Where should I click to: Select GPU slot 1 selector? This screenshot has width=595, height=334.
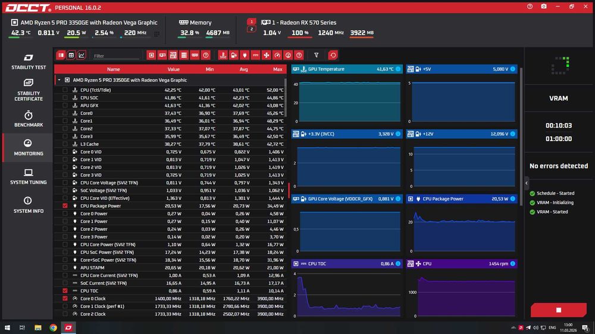(251, 21)
